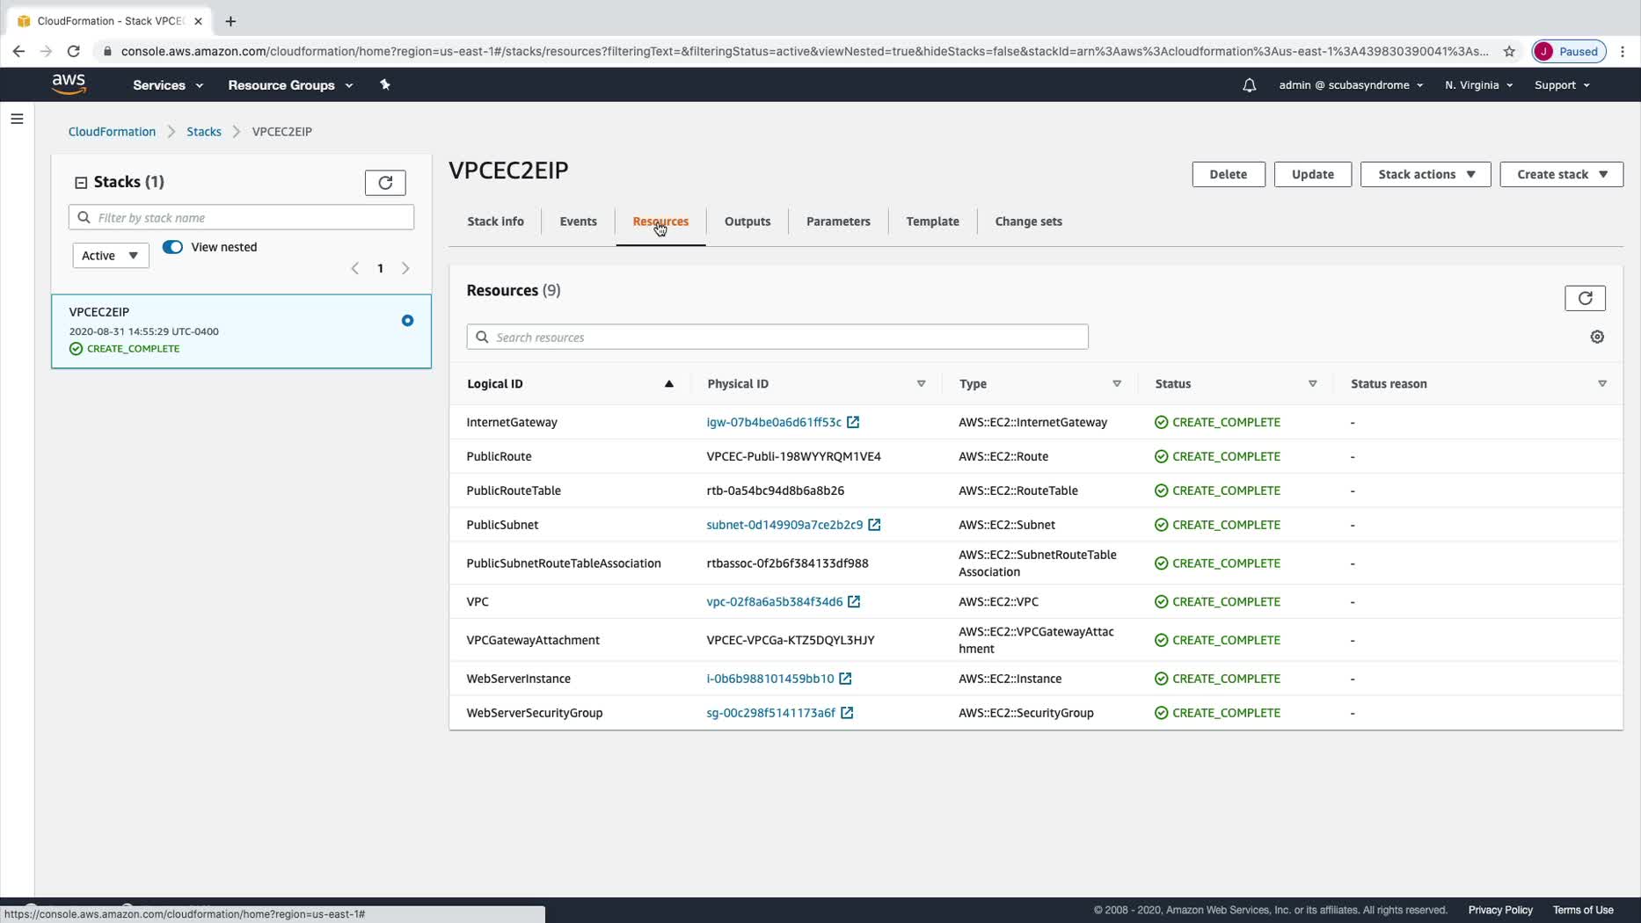Image resolution: width=1641 pixels, height=923 pixels.
Task: Switch to the Change sets tab
Action: click(x=1028, y=222)
